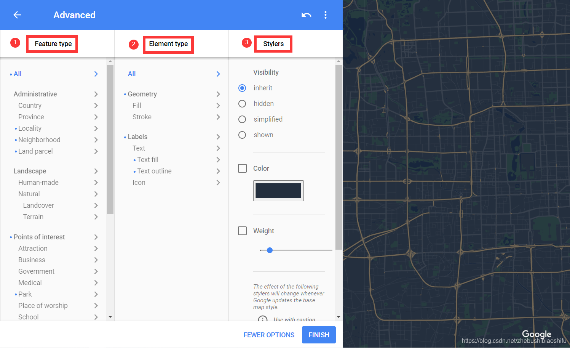This screenshot has height=348, width=570.
Task: Expand the Icon element chevron
Action: (218, 183)
